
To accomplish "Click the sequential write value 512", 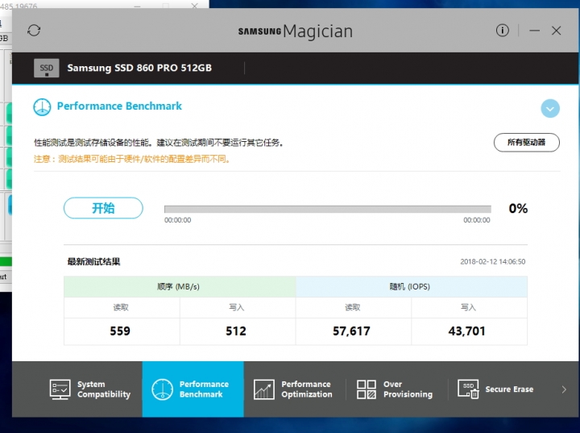I will [x=236, y=331].
